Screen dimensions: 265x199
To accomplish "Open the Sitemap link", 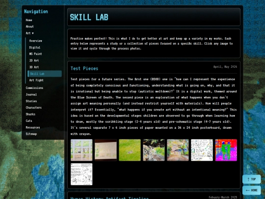I will tap(31, 134).
